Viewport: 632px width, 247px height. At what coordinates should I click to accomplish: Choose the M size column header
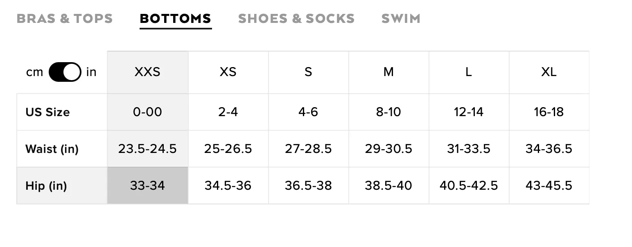(x=388, y=72)
